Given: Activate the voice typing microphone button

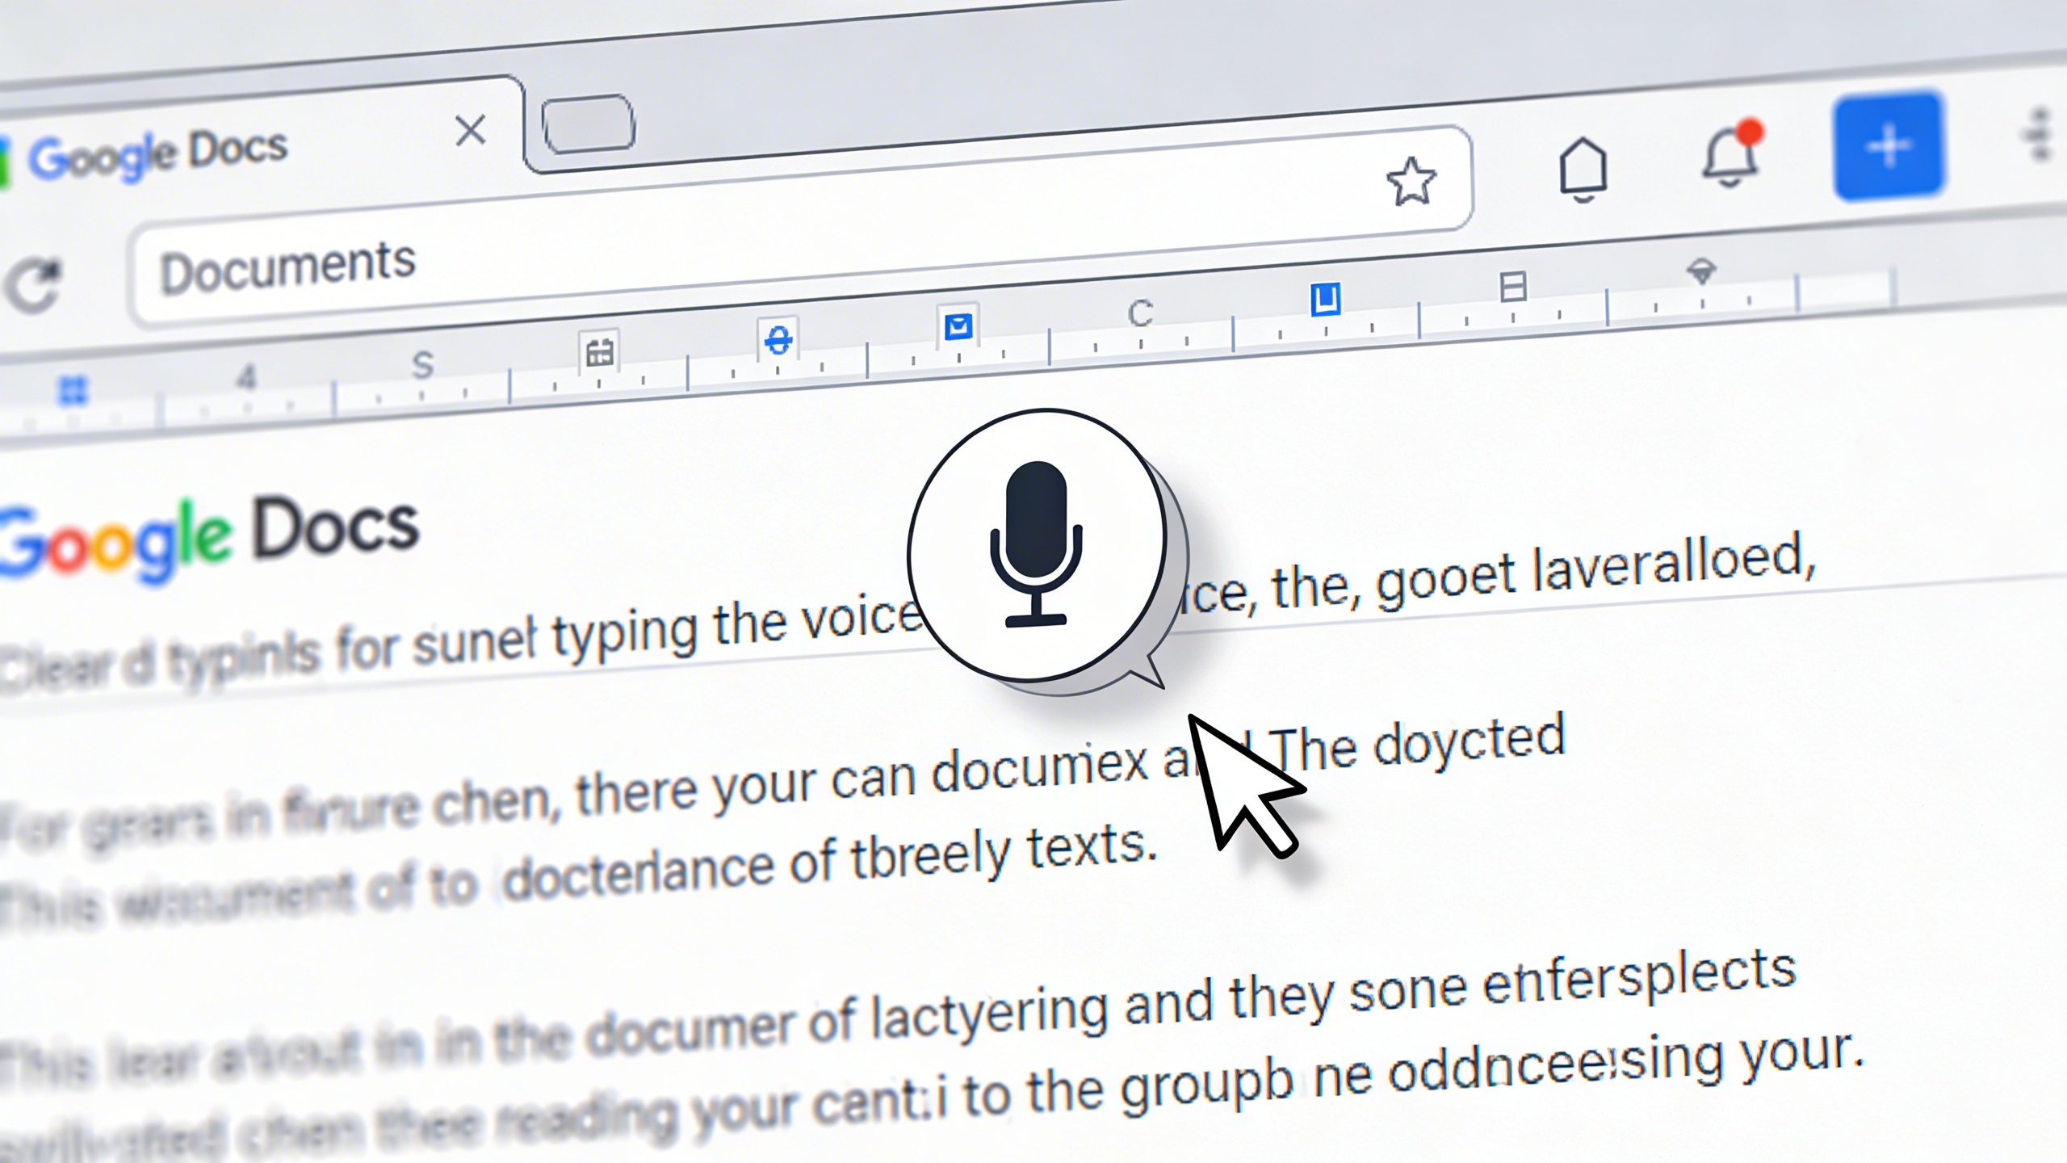Looking at the screenshot, I should click(x=1037, y=545).
